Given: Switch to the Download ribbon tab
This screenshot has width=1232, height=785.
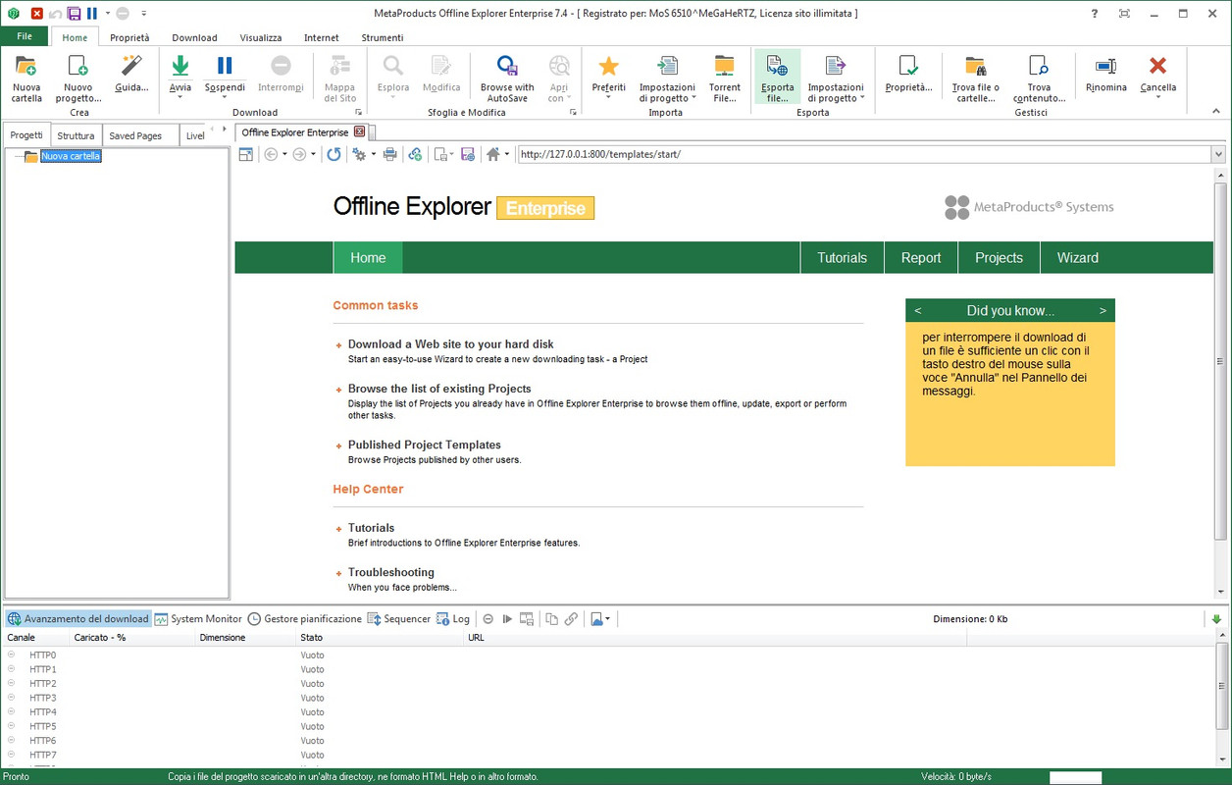Looking at the screenshot, I should pyautogui.click(x=194, y=37).
